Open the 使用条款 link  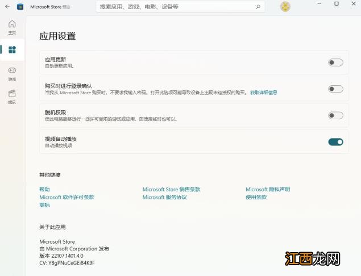coord(256,197)
